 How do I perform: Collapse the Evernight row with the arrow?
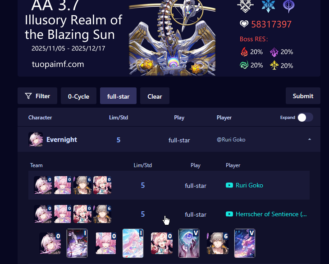tap(310, 140)
